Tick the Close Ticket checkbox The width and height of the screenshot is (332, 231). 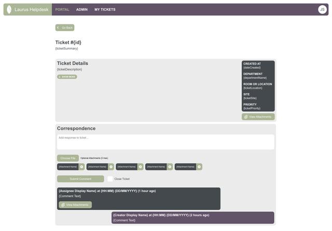click(x=110, y=179)
